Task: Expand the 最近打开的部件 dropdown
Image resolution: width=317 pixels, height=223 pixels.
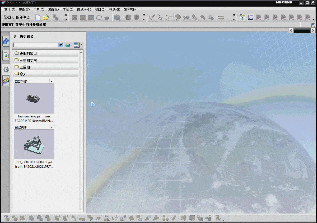Action: point(31,17)
